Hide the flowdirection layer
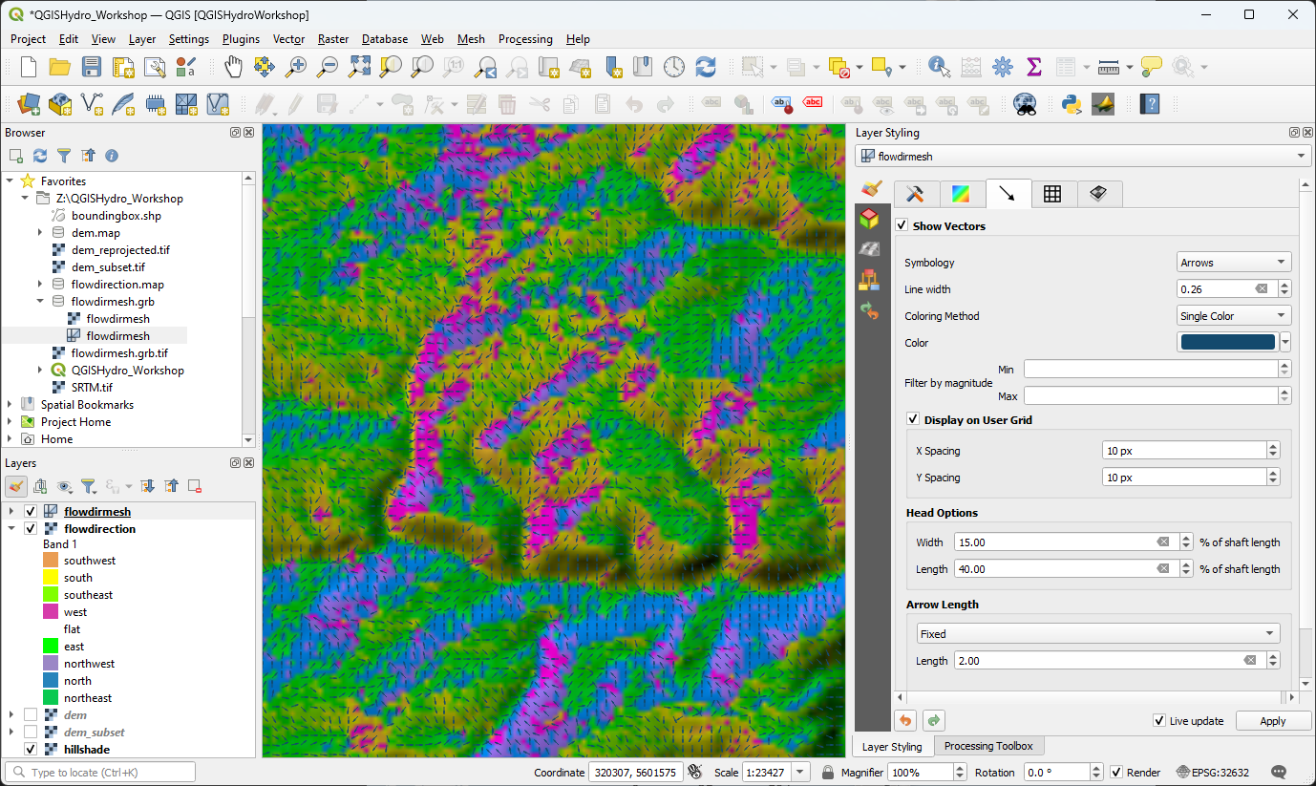This screenshot has width=1316, height=786. (x=32, y=528)
